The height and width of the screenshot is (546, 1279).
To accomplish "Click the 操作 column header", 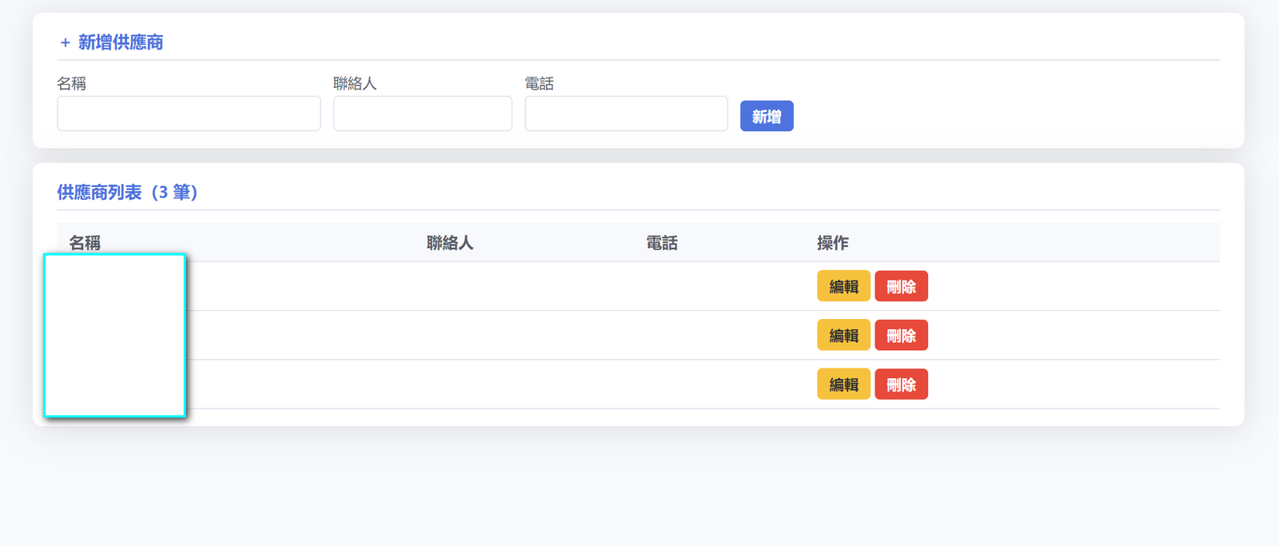I will [x=833, y=243].
